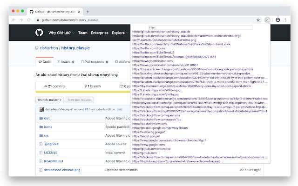Open the Enterprise navigation item
Screen dimensions: 298x186
coord(100,33)
